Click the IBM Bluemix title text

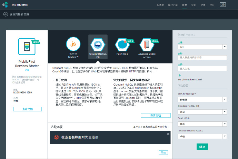[20, 5]
